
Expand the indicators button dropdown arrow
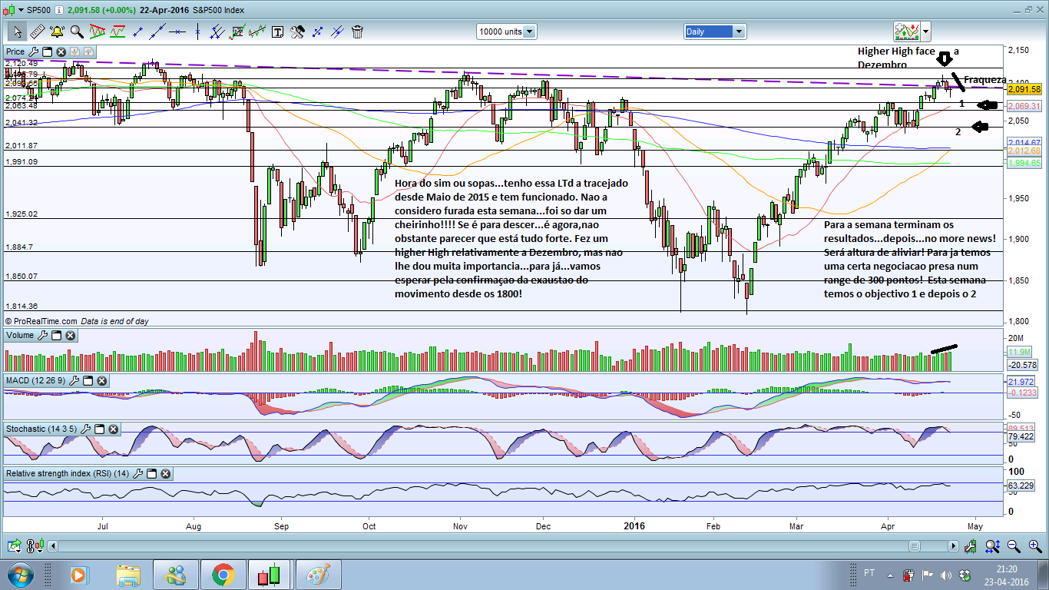coord(925,31)
